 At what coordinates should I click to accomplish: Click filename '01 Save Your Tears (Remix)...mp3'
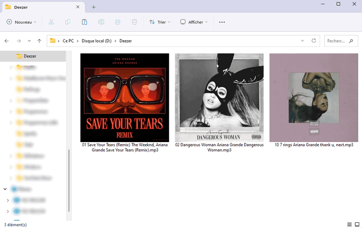pos(125,147)
